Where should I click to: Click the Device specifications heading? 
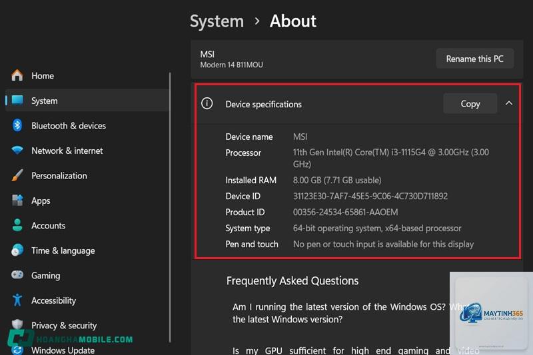(x=263, y=105)
